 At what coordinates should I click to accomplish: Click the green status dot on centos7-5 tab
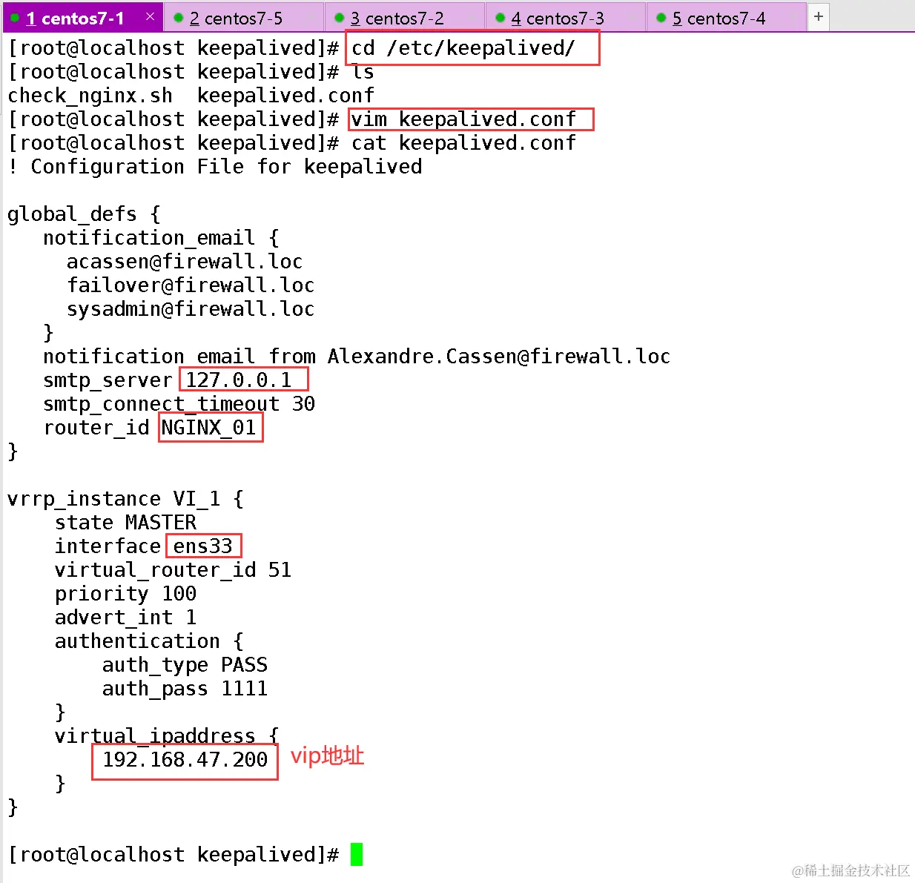pos(178,18)
